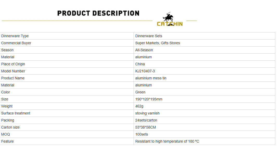The height and width of the screenshot is (147, 280).
Task: Click model number KJ210407-3
Action: coord(145,71)
